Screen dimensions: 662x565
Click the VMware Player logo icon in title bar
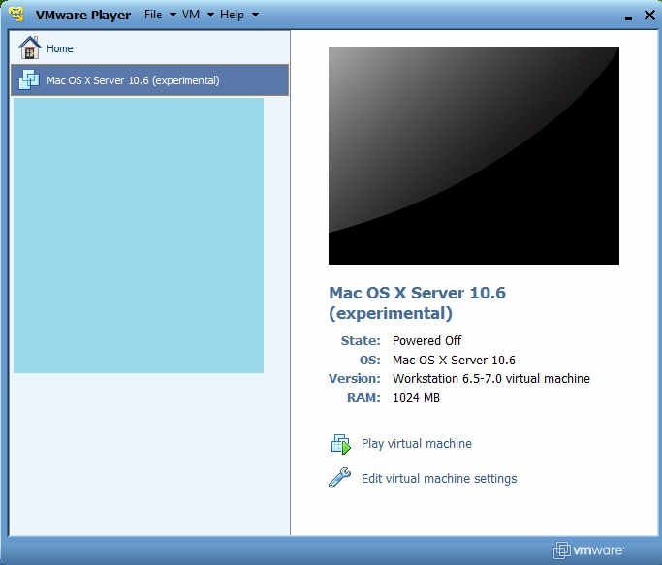16,14
